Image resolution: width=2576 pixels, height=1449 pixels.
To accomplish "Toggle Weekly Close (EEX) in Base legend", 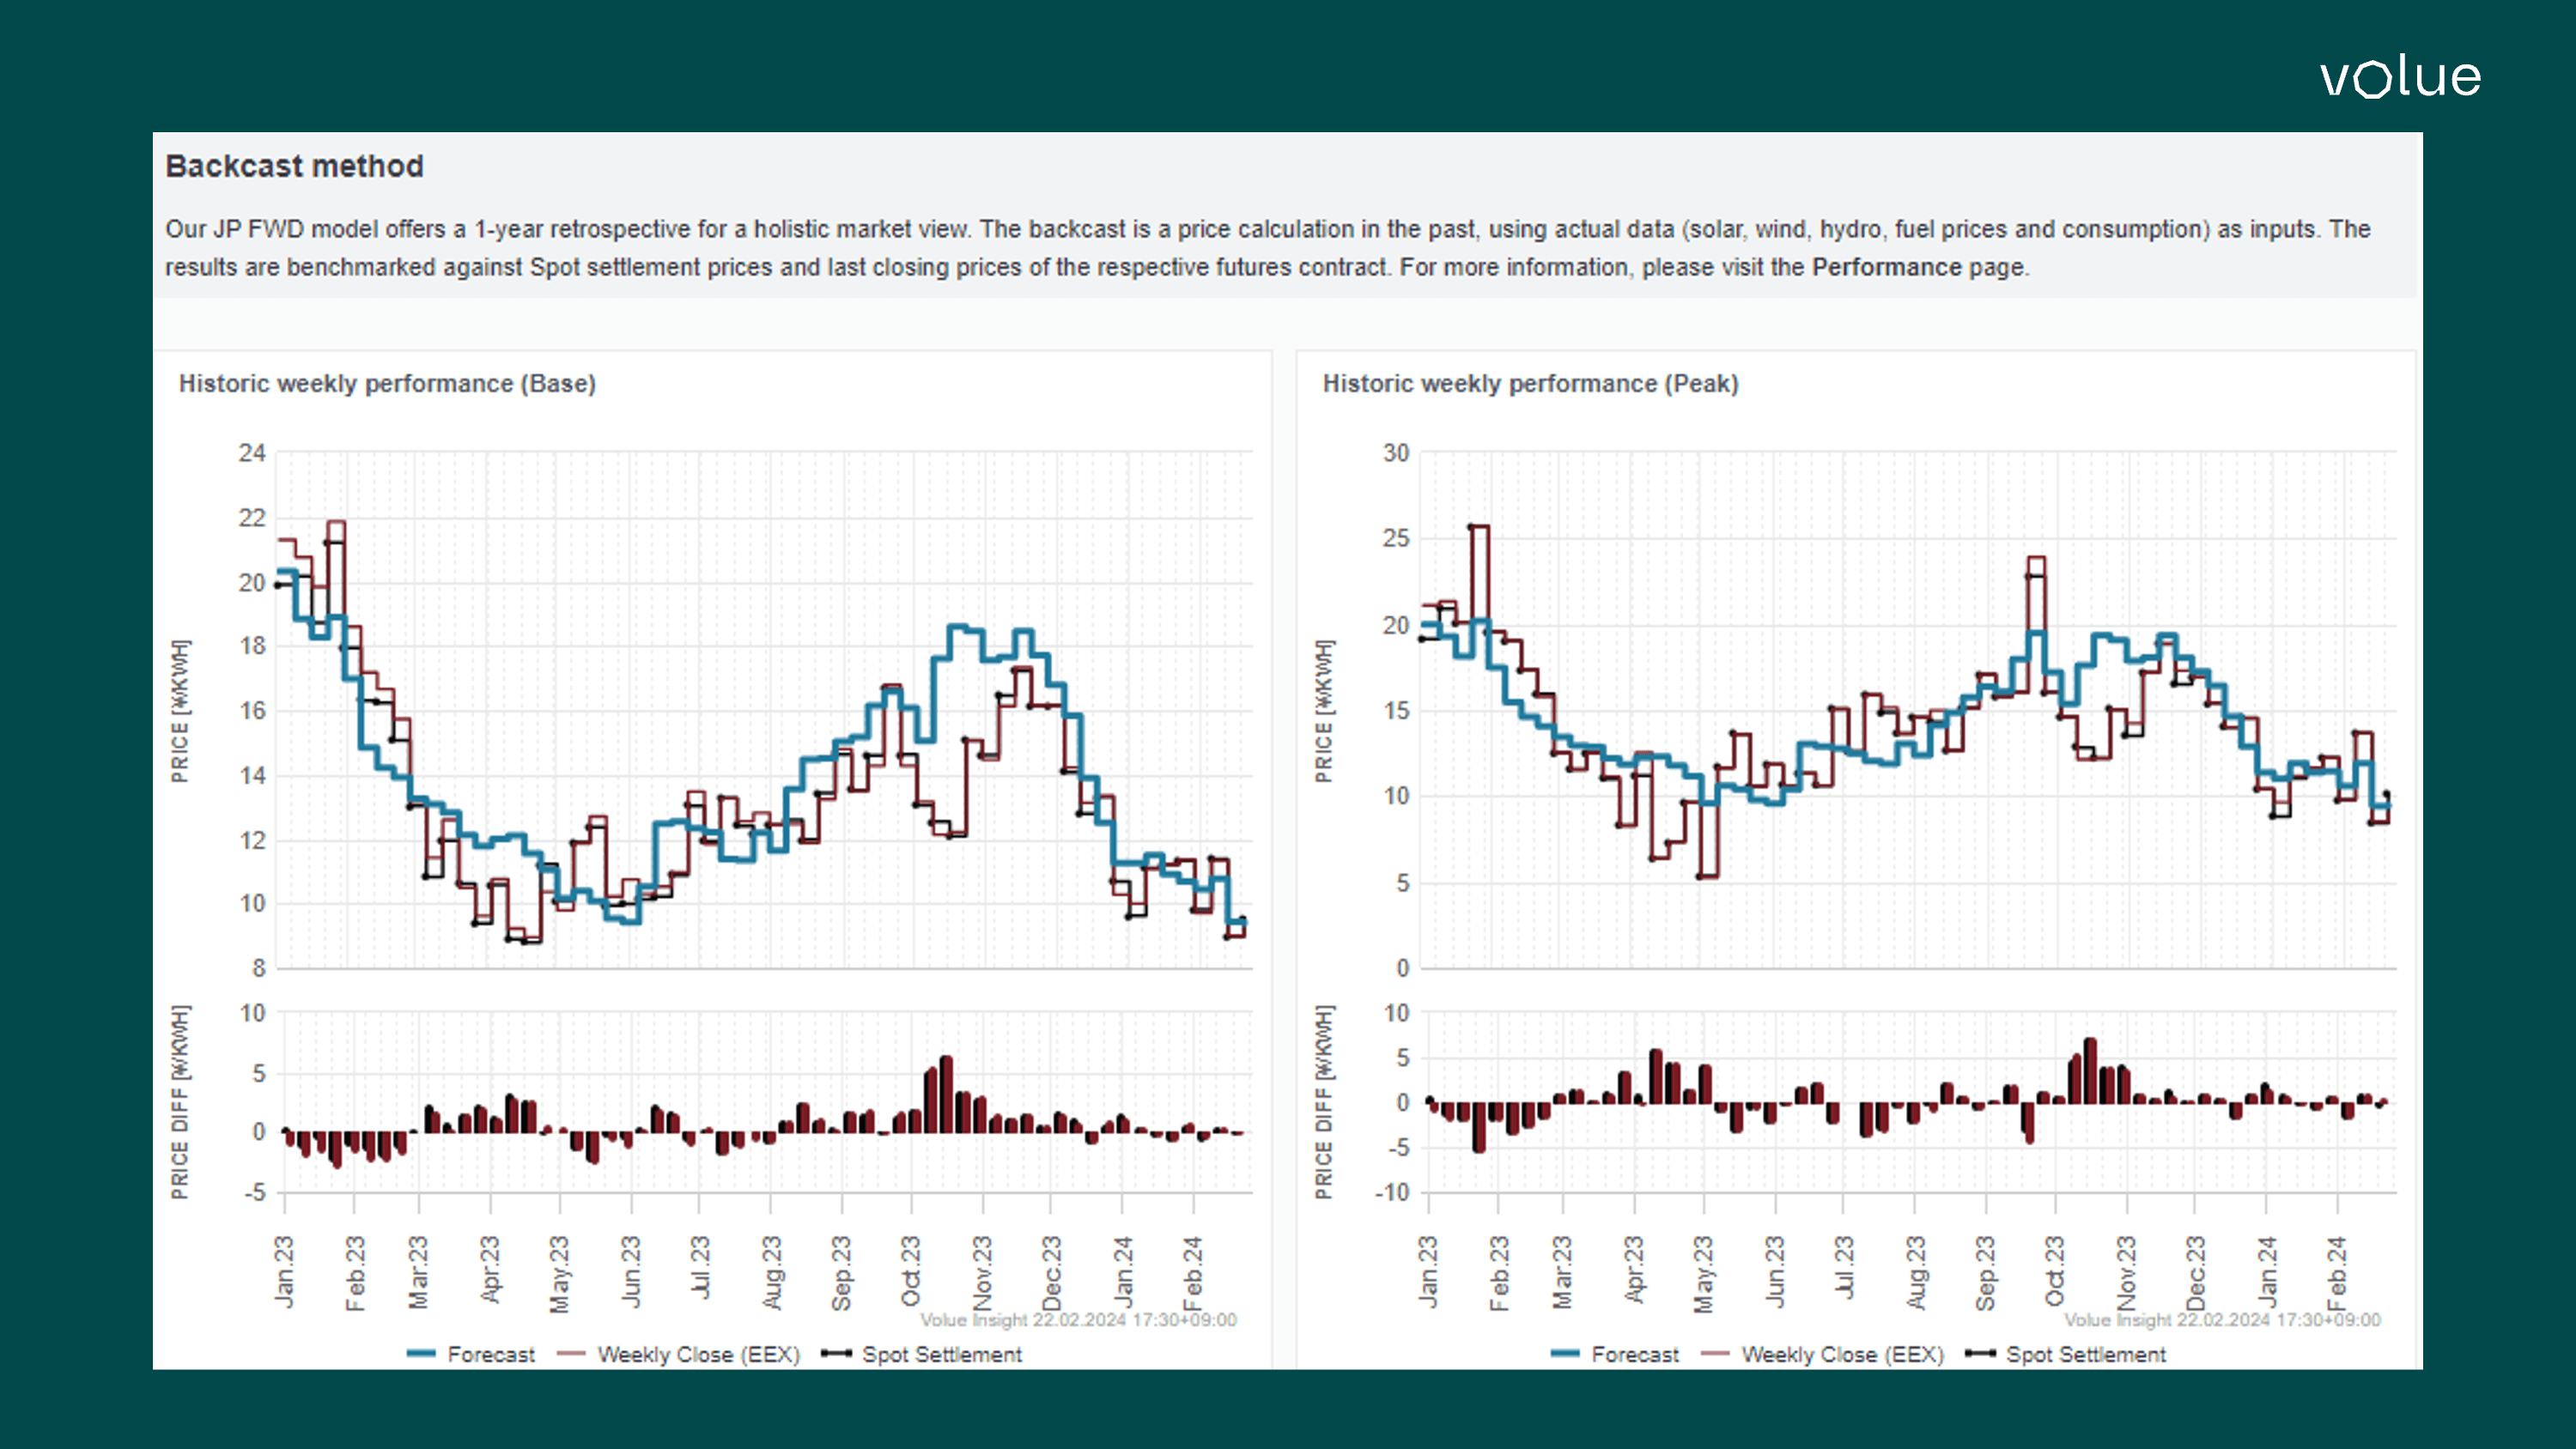I will pos(698,1354).
